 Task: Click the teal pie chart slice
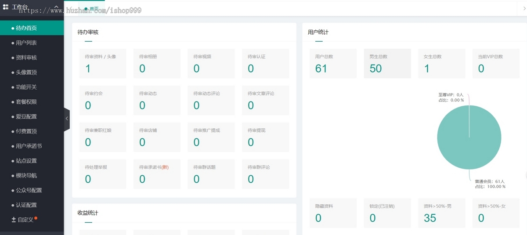[469, 137]
